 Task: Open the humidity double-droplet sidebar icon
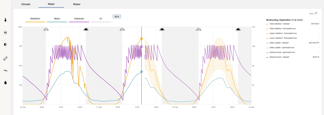tap(6, 58)
